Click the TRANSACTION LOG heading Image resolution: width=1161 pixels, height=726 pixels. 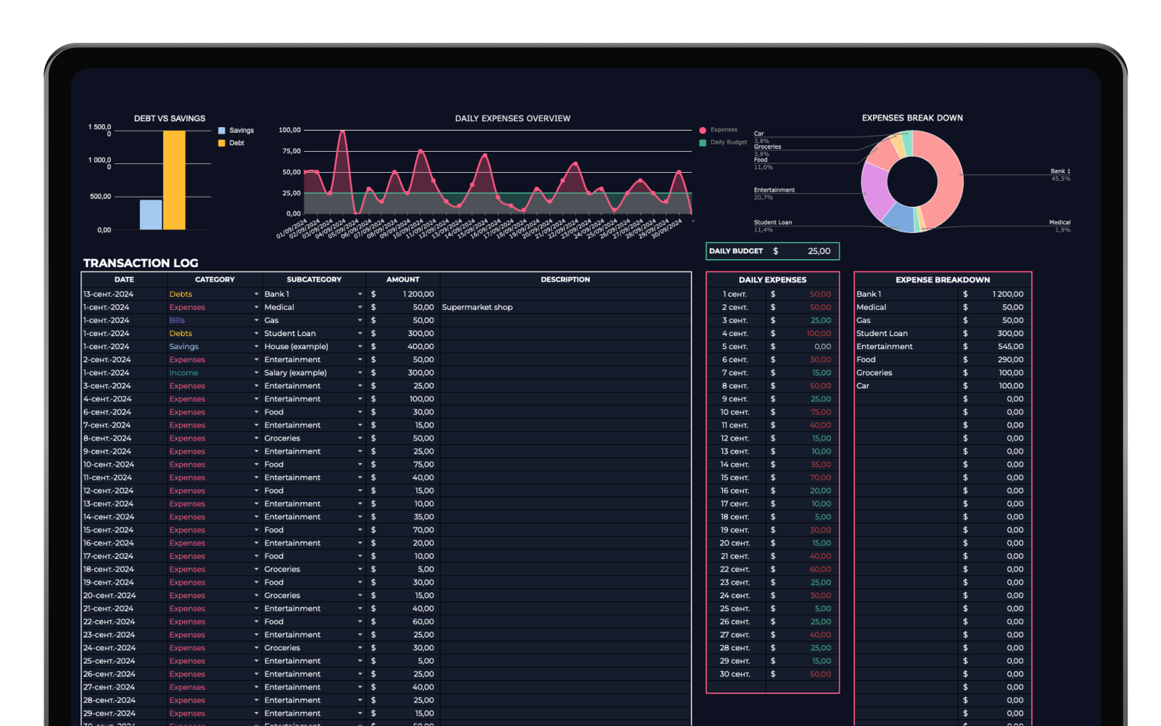[141, 263]
